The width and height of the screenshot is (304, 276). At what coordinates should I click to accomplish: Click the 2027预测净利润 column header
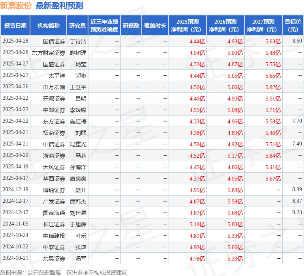(263, 25)
